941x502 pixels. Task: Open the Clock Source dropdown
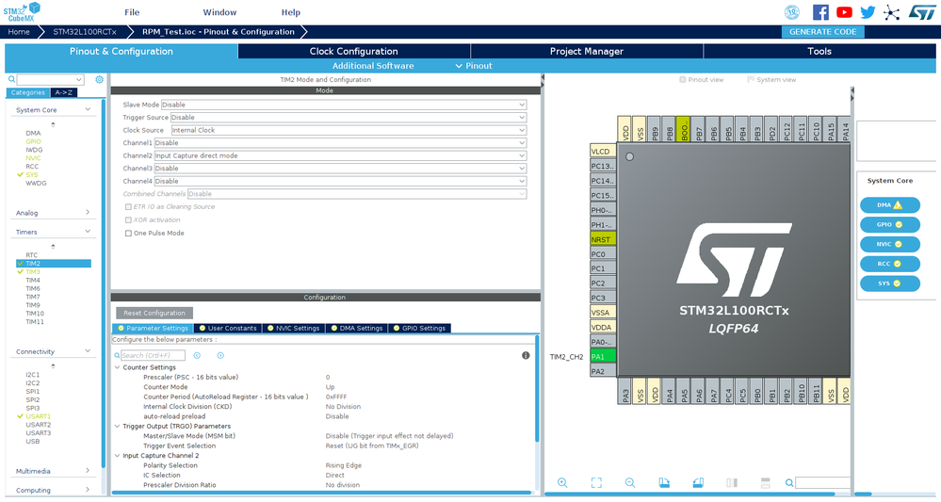(x=349, y=130)
